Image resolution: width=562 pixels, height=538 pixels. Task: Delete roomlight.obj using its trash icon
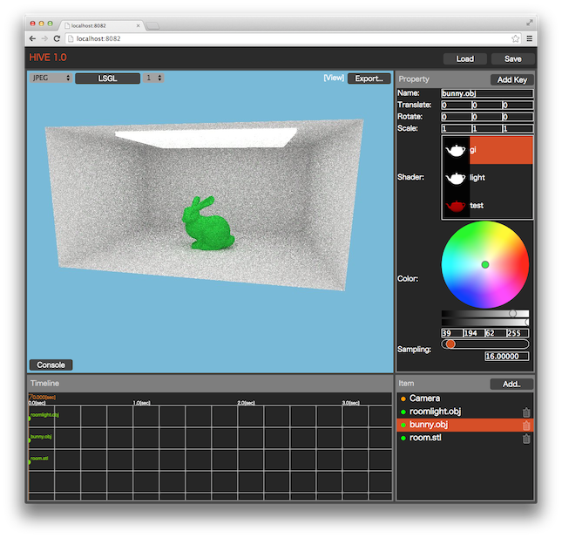click(525, 412)
